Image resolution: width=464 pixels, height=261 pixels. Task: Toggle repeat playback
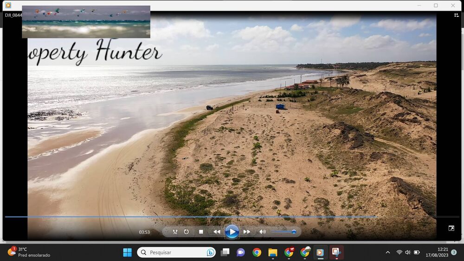pyautogui.click(x=186, y=232)
